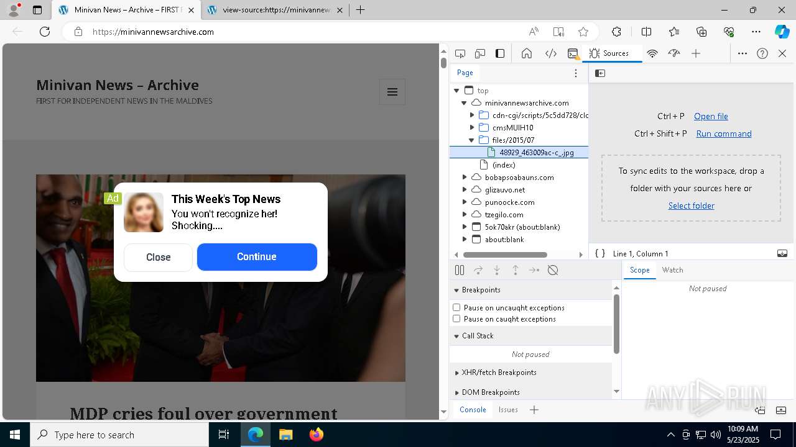
Task: Click the Step debugger icon
Action: (x=534, y=270)
